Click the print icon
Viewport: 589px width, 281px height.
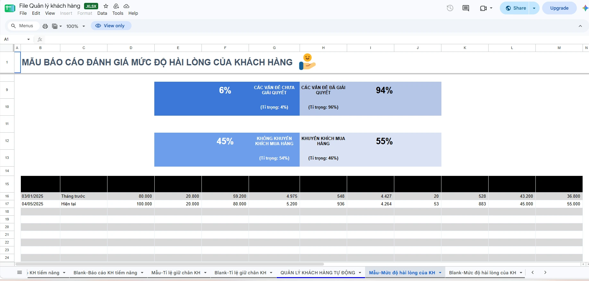click(45, 26)
